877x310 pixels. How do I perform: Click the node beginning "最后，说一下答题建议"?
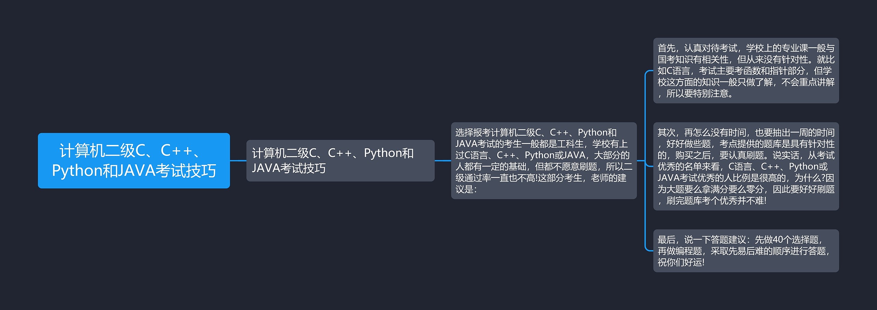(746, 251)
